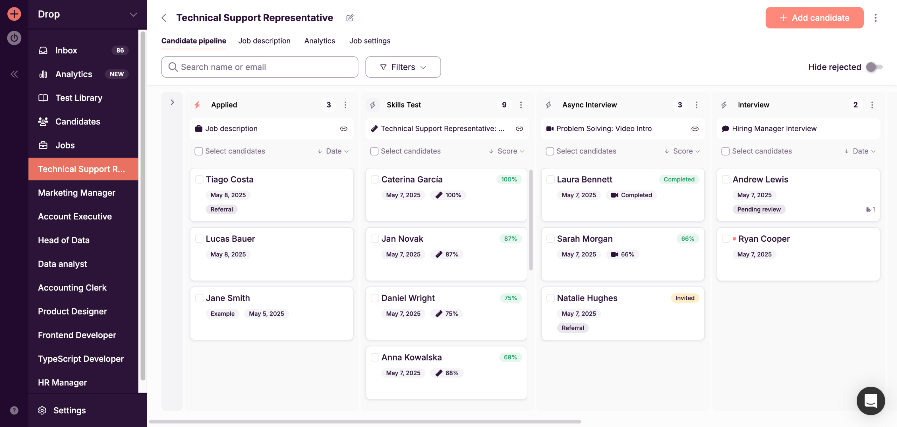Open Marketing Manager job in sidebar
The width and height of the screenshot is (897, 427).
pos(76,193)
